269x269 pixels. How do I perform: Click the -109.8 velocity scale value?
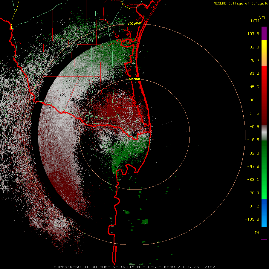pyautogui.click(x=252, y=219)
